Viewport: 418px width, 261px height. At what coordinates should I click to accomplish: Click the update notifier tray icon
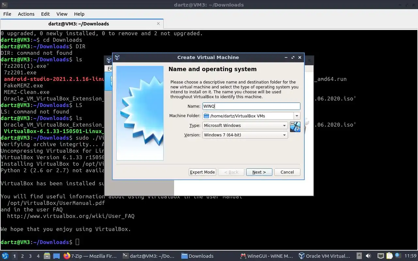coord(397,255)
